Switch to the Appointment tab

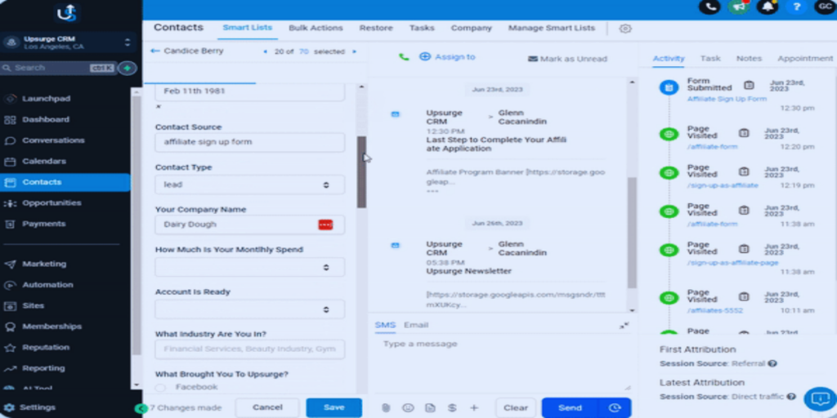tap(805, 59)
